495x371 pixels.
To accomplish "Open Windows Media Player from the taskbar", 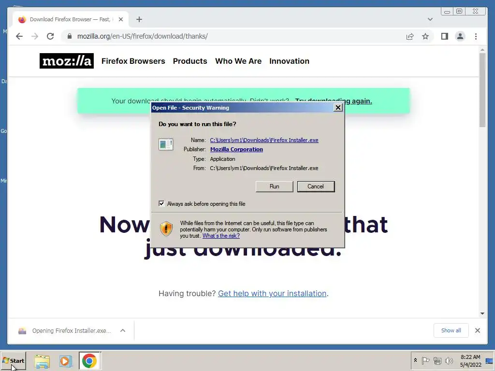I will coord(66,361).
